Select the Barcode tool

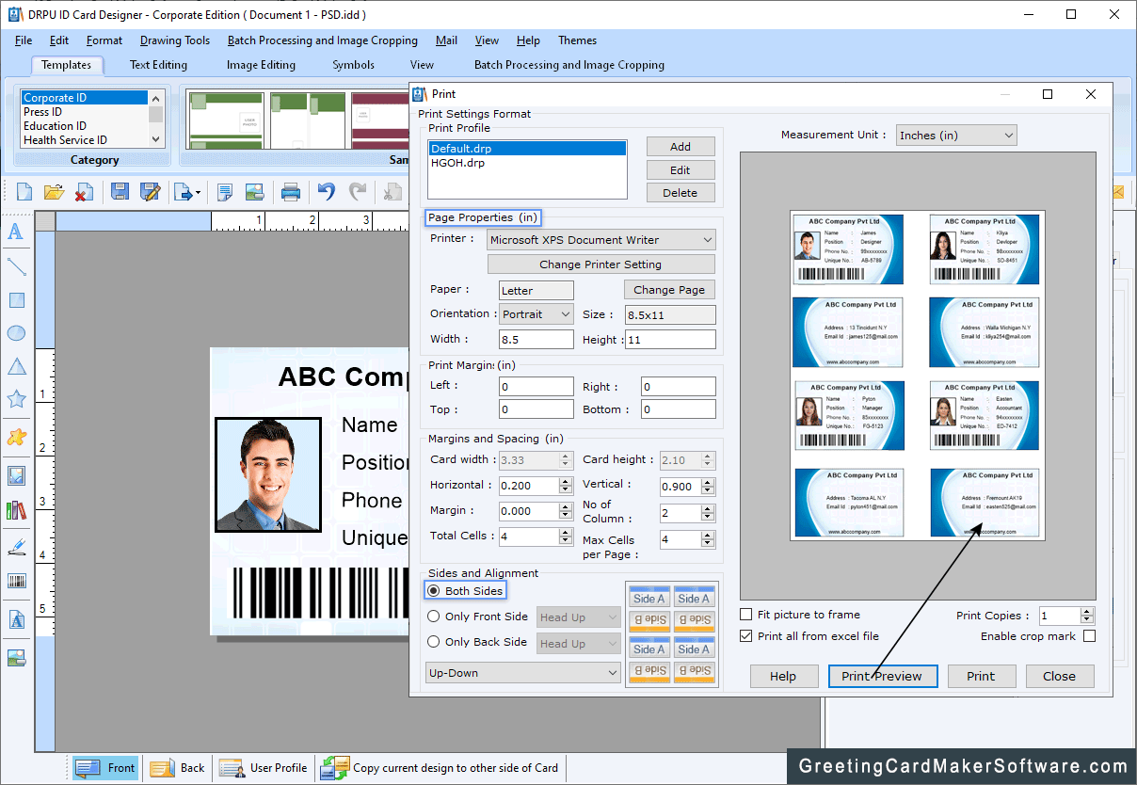click(x=16, y=581)
